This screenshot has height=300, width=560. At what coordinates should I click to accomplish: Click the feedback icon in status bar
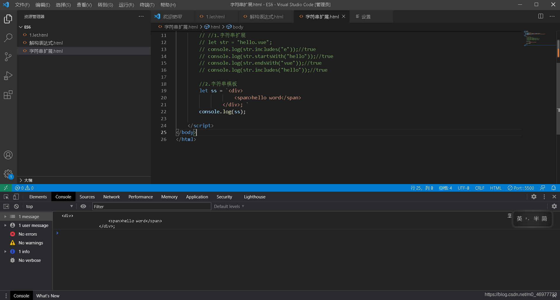(x=542, y=188)
